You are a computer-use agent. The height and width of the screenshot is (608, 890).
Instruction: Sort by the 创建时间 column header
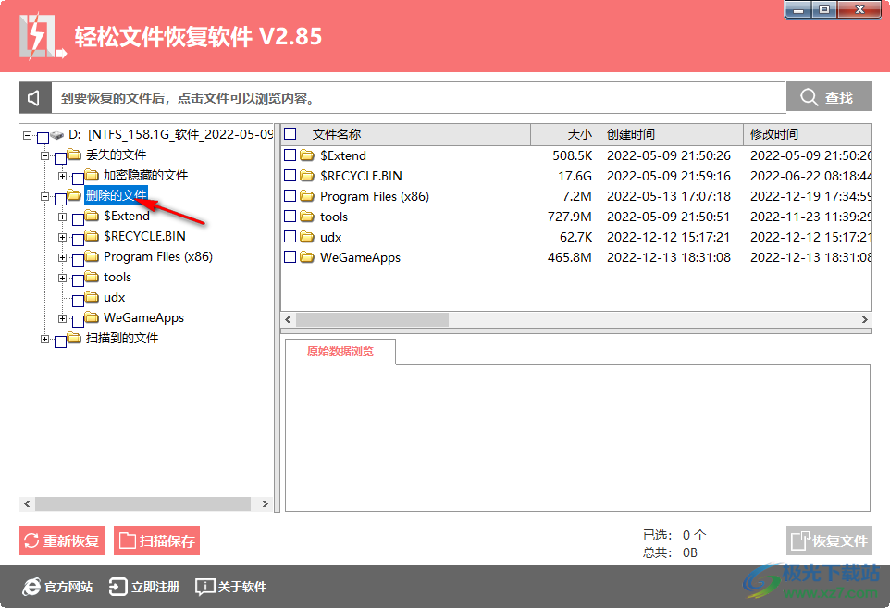(672, 134)
